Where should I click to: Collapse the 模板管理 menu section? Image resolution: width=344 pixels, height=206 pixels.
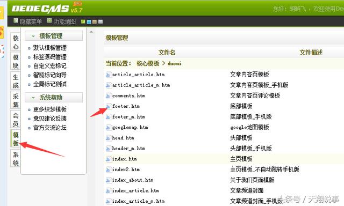click(33, 36)
